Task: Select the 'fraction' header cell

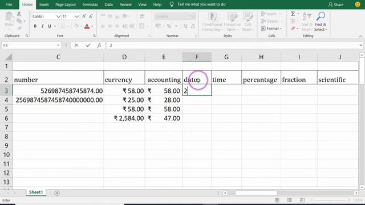Action: tap(299, 77)
